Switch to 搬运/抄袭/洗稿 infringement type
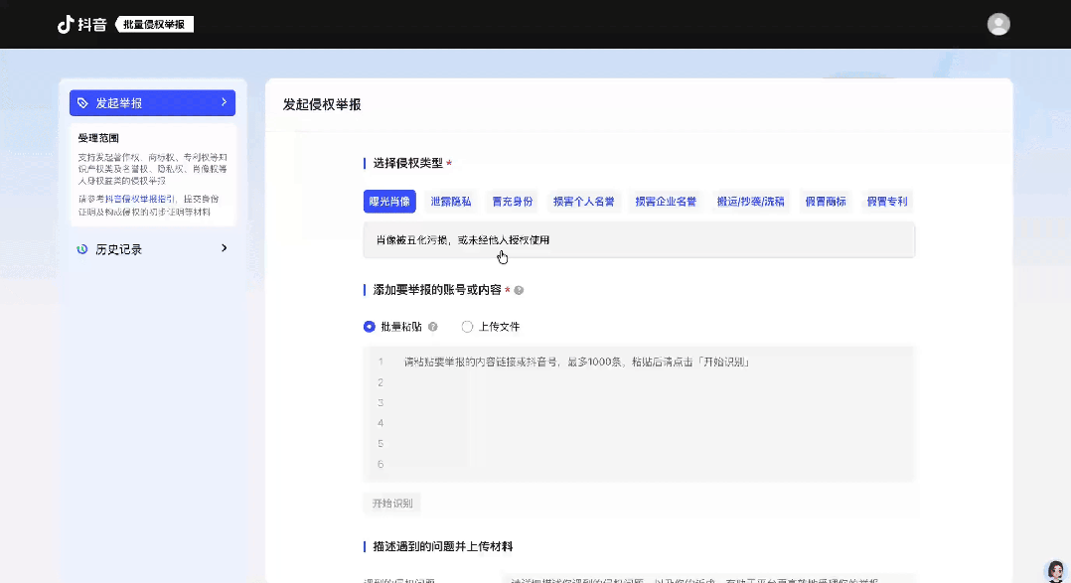 (x=750, y=202)
